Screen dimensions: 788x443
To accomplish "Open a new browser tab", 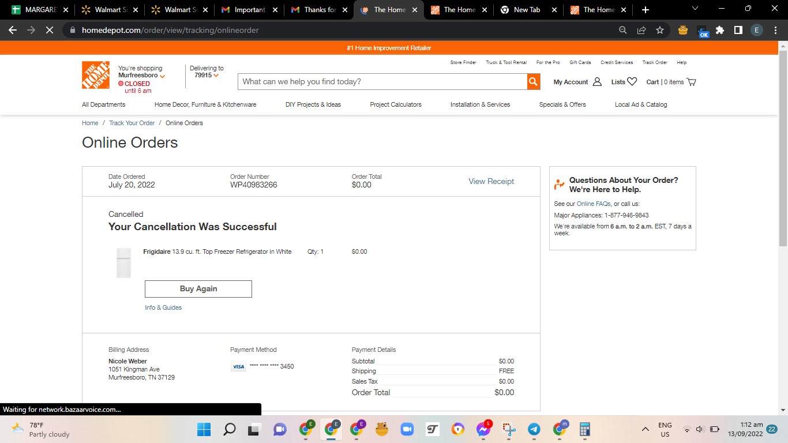I will pos(646,10).
